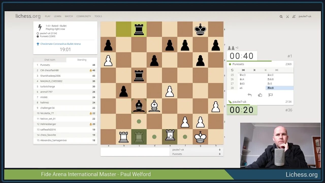
Task: Open the Puresets (2369) link in the game info
Action: pyautogui.click(x=47, y=36)
